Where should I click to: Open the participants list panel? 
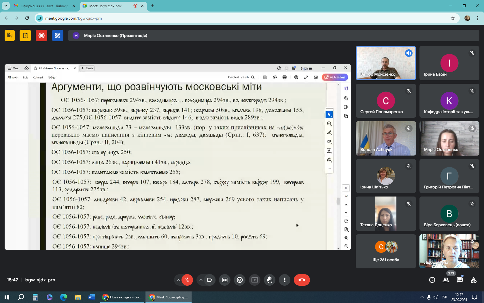[446, 280]
